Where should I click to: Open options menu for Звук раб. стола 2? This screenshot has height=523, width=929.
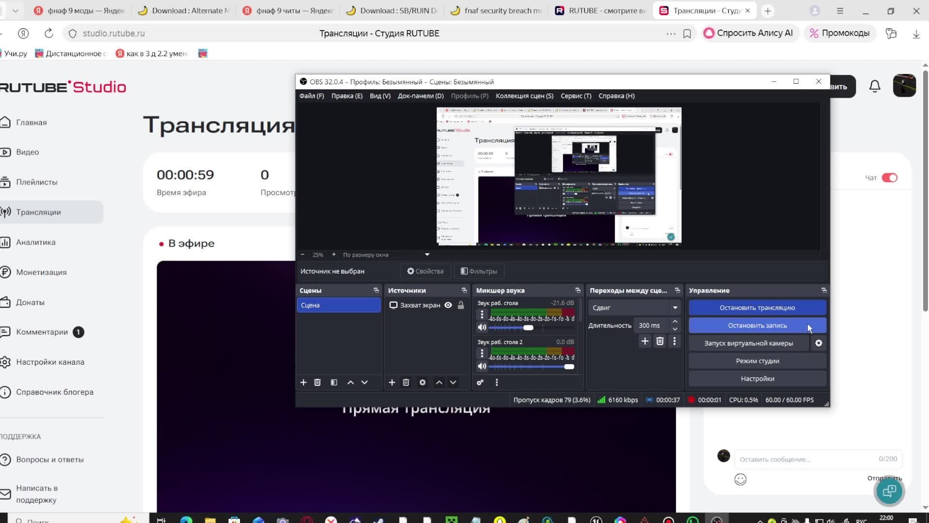(x=482, y=354)
